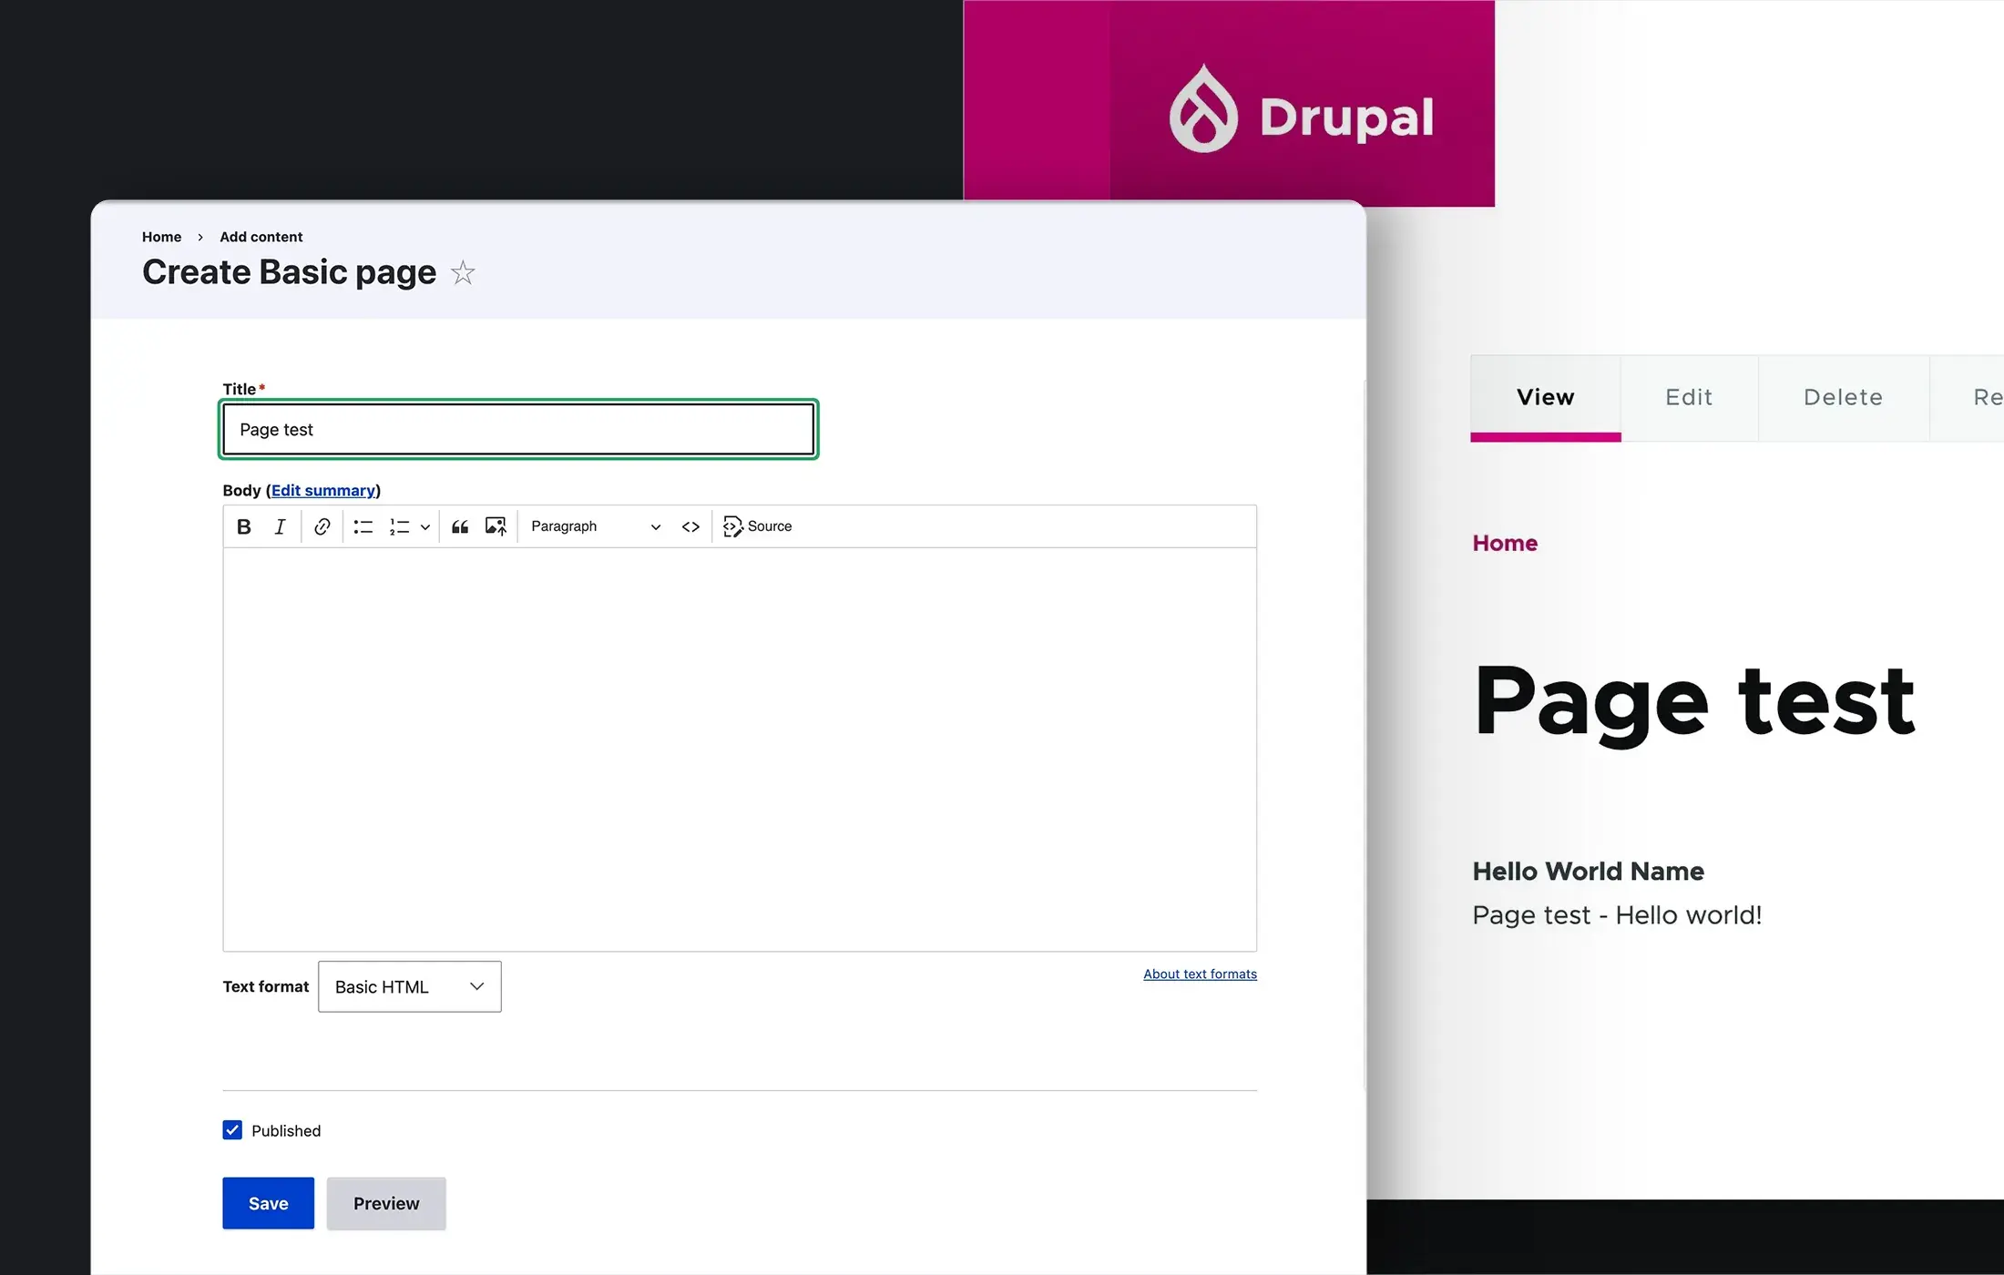Uncheck the Published checkbox
The height and width of the screenshot is (1275, 2004).
[232, 1130]
